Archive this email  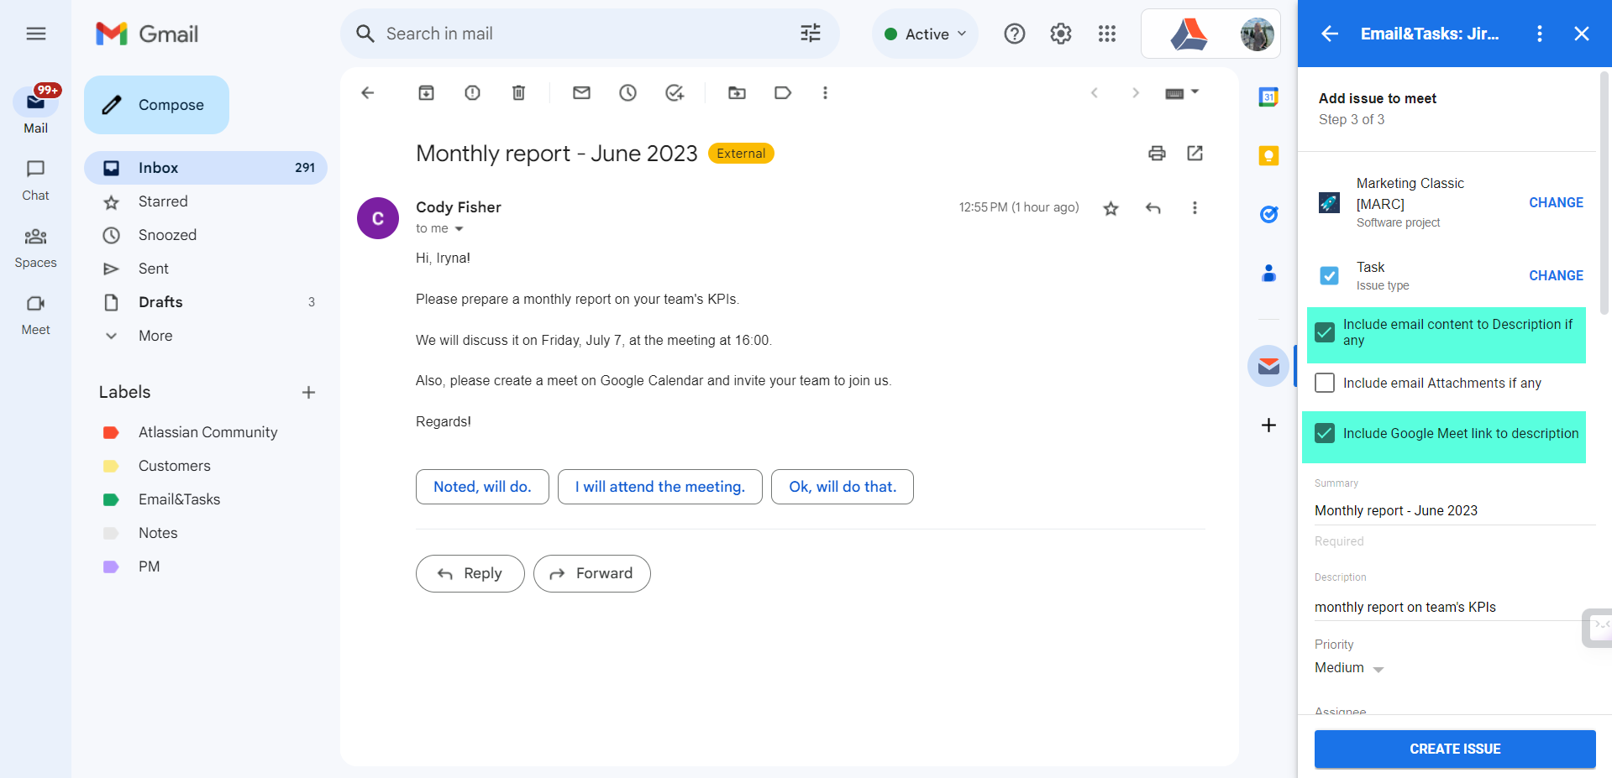pyautogui.click(x=426, y=93)
